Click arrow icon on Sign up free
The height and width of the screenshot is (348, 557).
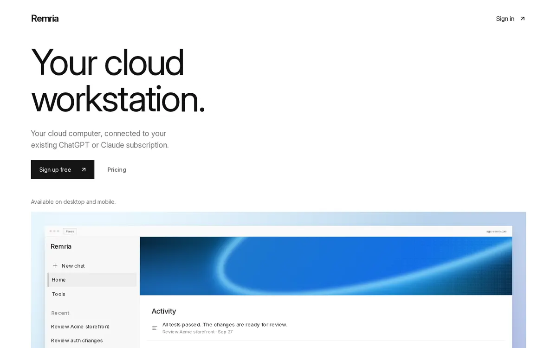coord(84,169)
